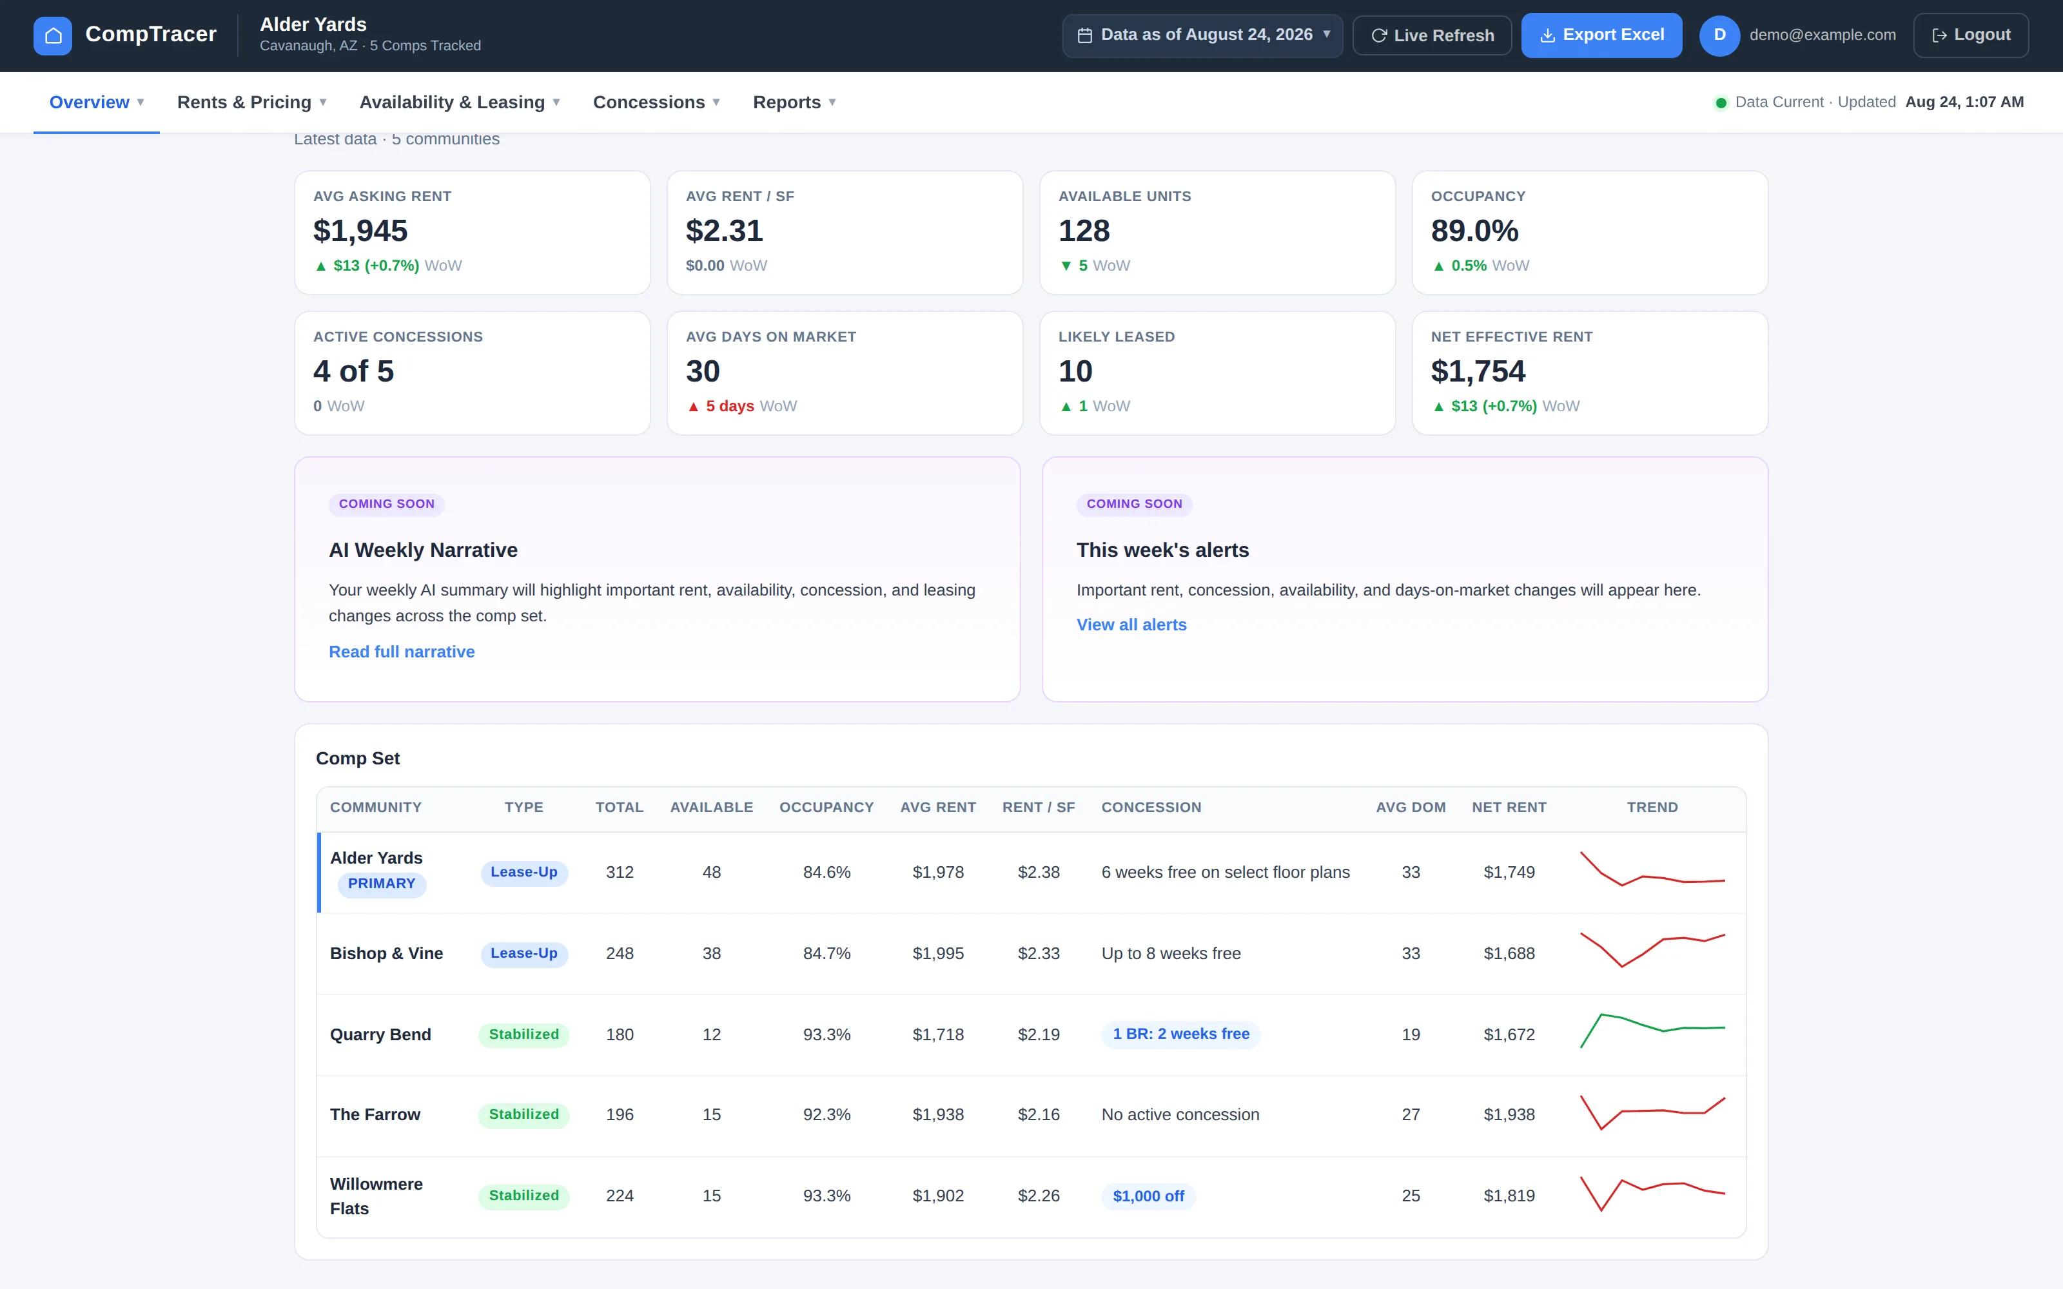Click the Lease-Up badge for Bishop & Vine
This screenshot has height=1289, width=2063.
click(523, 954)
